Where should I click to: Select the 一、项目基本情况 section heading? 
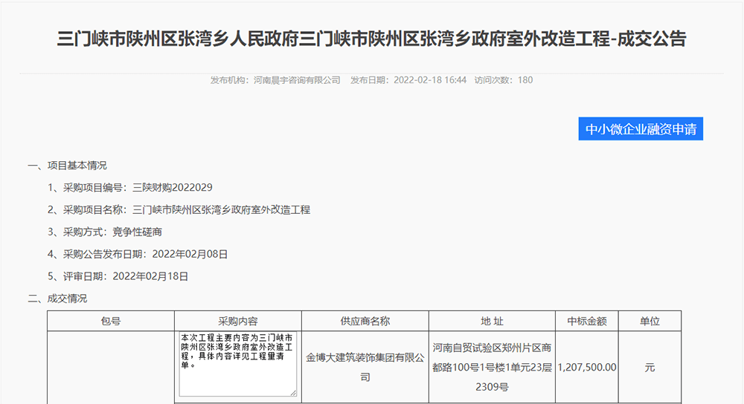pyautogui.click(x=67, y=165)
